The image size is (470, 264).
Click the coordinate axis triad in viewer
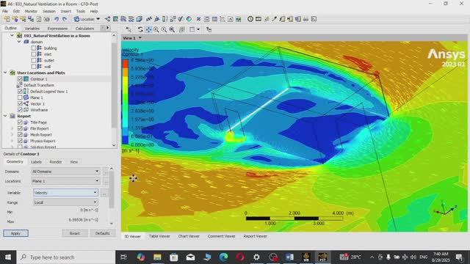coord(446,208)
